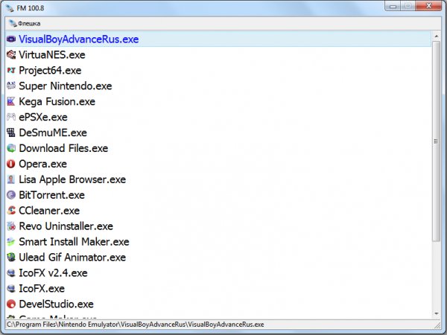Click the Revo Uninstaller.exe icon
This screenshot has height=335, width=447.
click(11, 226)
